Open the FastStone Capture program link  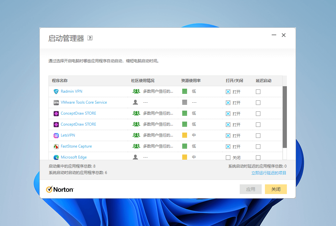tap(76, 146)
